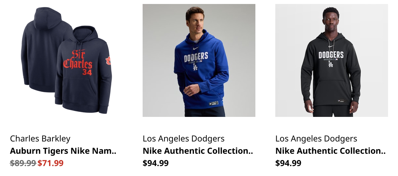
Task: Click the Nike swoosh on the blue Dodgers hoodie
Action: pyautogui.click(x=196, y=48)
